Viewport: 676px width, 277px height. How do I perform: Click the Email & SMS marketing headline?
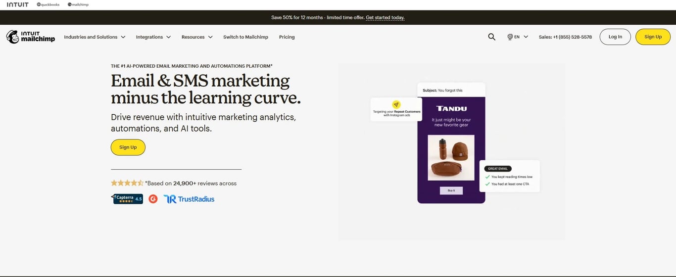pyautogui.click(x=206, y=89)
